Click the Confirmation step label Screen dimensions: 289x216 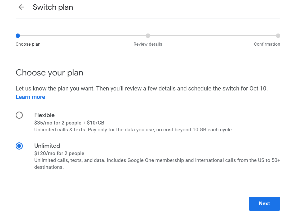[267, 44]
